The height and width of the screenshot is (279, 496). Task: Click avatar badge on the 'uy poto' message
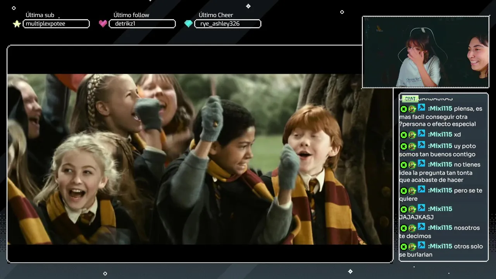coord(412,146)
